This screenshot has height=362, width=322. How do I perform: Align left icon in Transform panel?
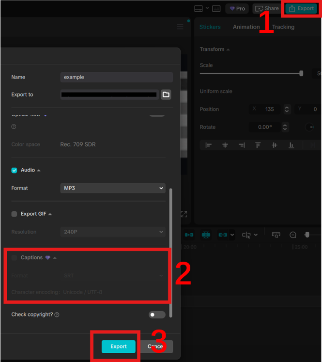tap(208, 145)
